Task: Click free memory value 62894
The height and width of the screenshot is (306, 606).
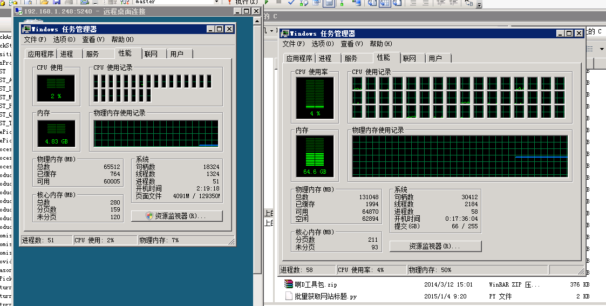Action: click(370, 219)
